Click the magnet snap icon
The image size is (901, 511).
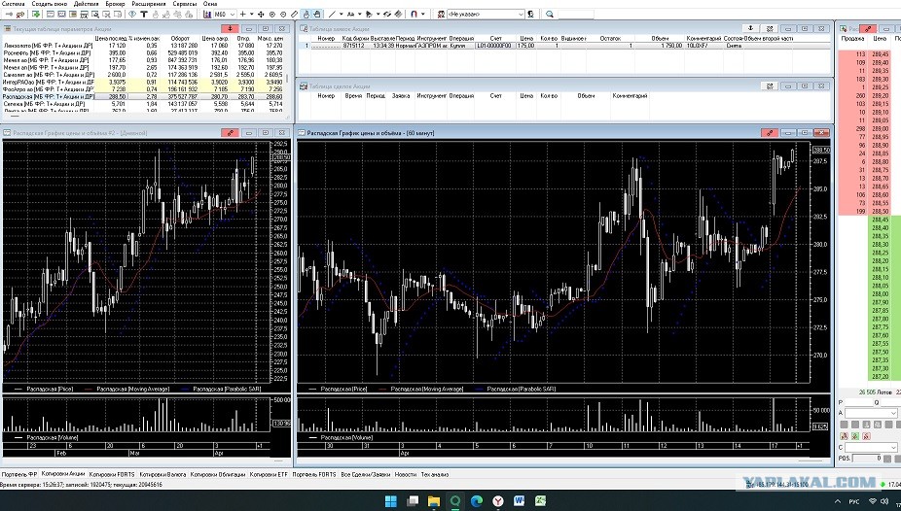(414, 14)
